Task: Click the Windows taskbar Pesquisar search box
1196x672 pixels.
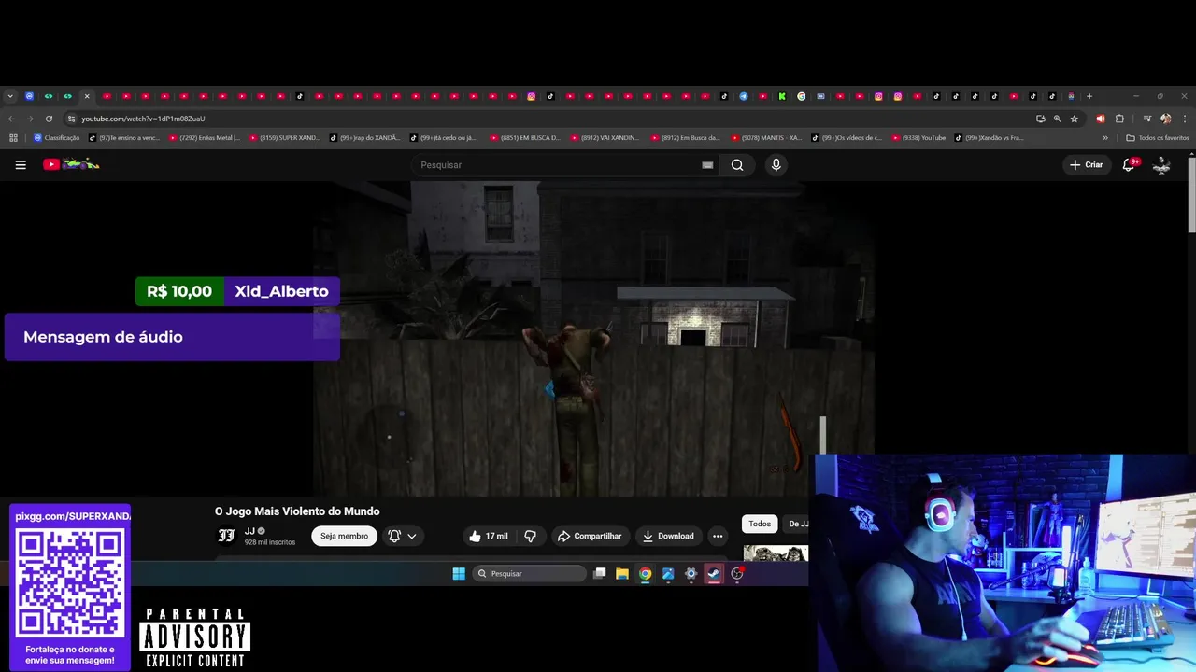Action: 529,574
